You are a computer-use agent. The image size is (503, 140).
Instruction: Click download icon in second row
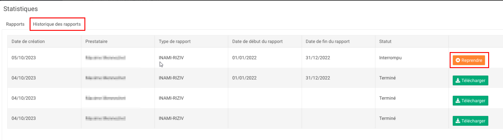tap(458, 81)
